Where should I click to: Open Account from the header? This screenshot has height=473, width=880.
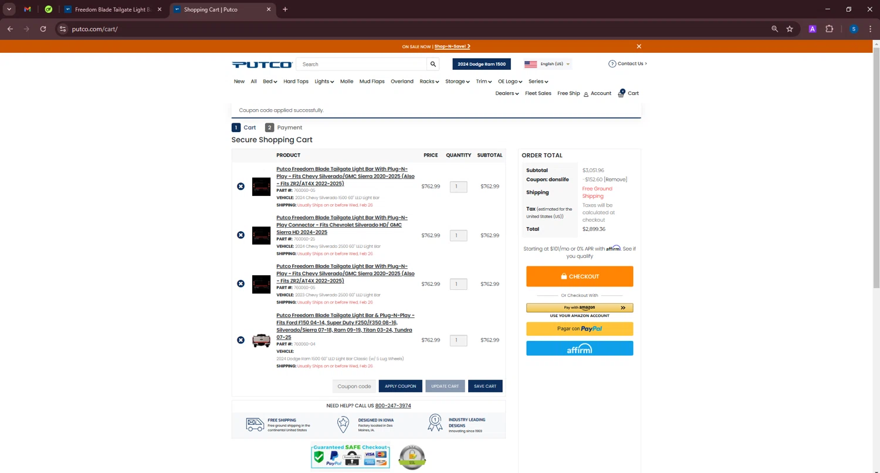pos(597,93)
